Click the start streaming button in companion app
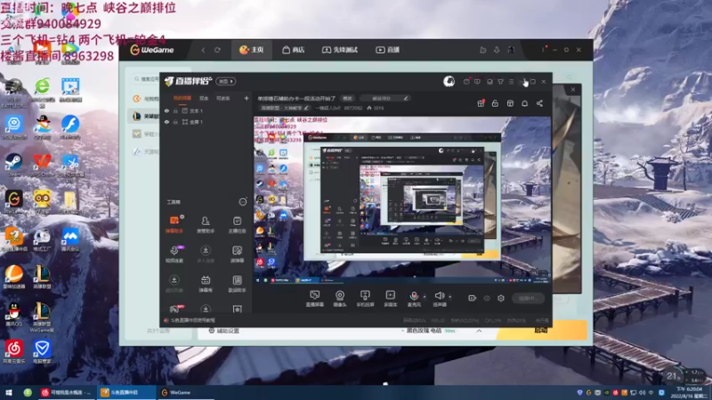 [529, 298]
